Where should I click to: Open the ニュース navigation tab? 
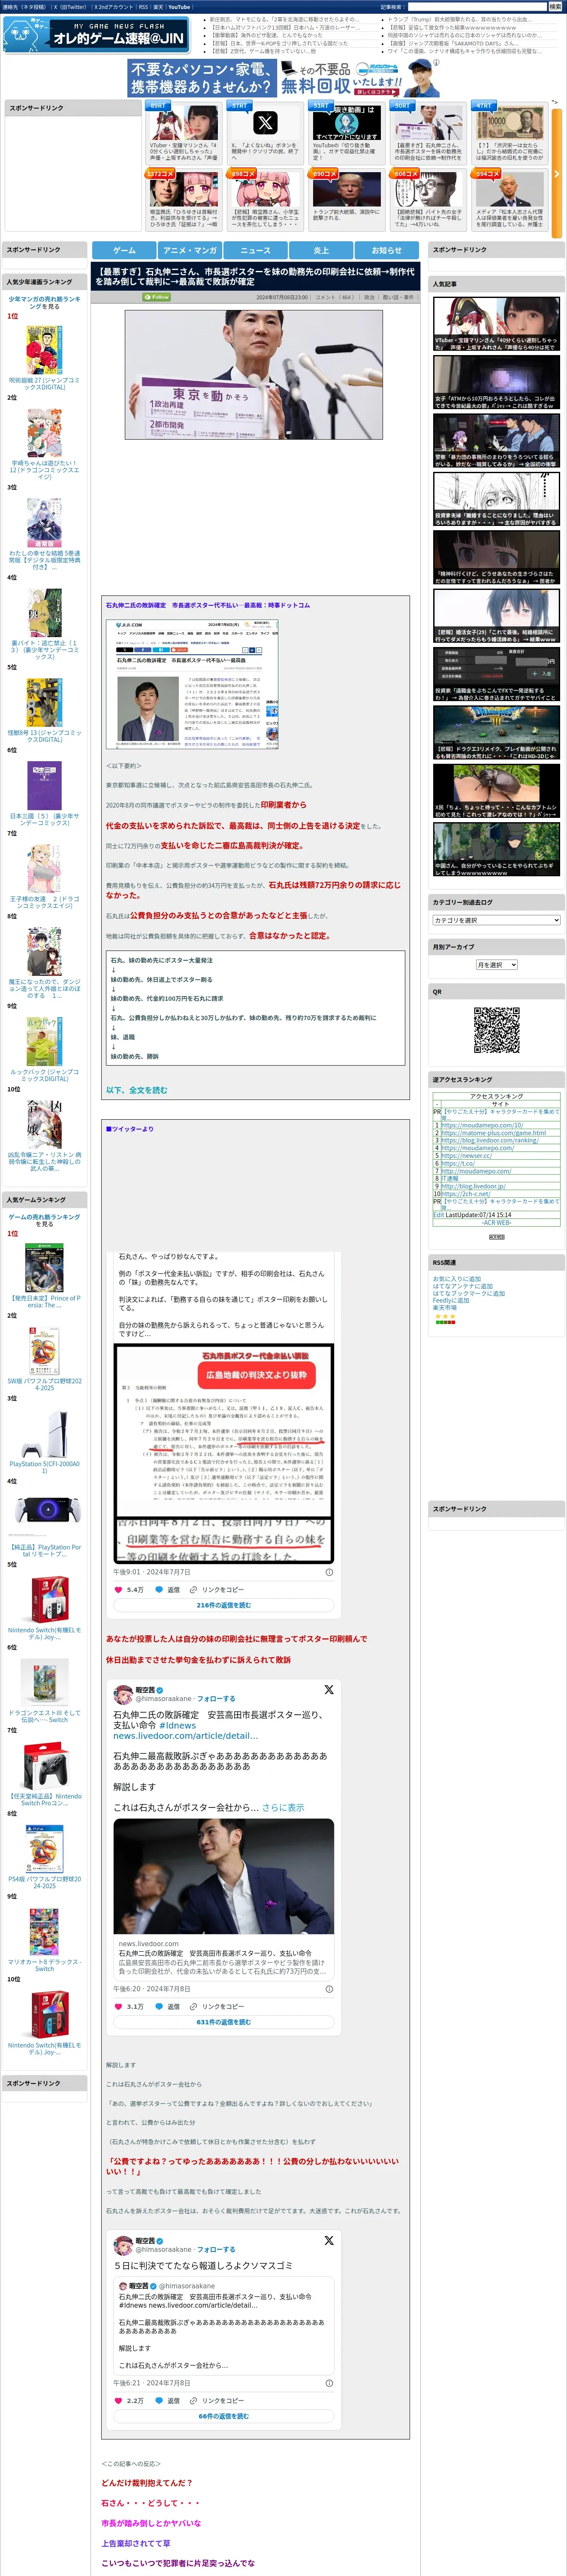click(255, 250)
